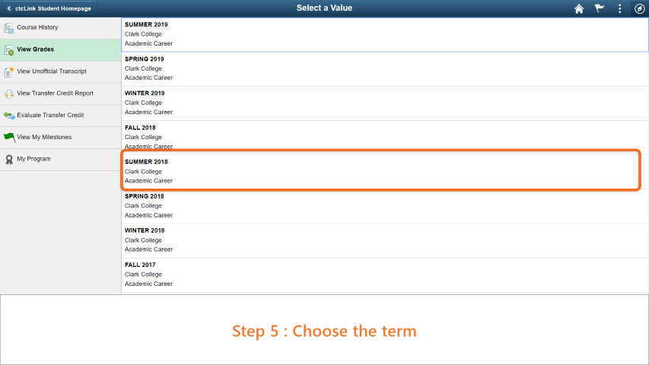Click the View My Milestones flag icon

[8, 138]
